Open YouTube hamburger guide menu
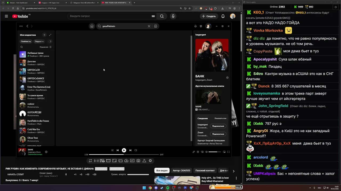341x191 pixels. pos(6,16)
